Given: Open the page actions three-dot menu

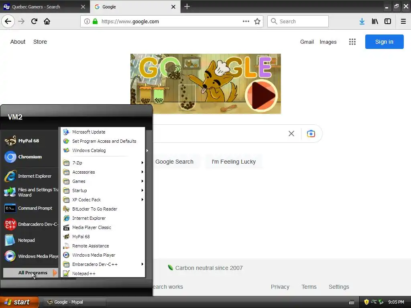Looking at the screenshot, I should (x=246, y=21).
